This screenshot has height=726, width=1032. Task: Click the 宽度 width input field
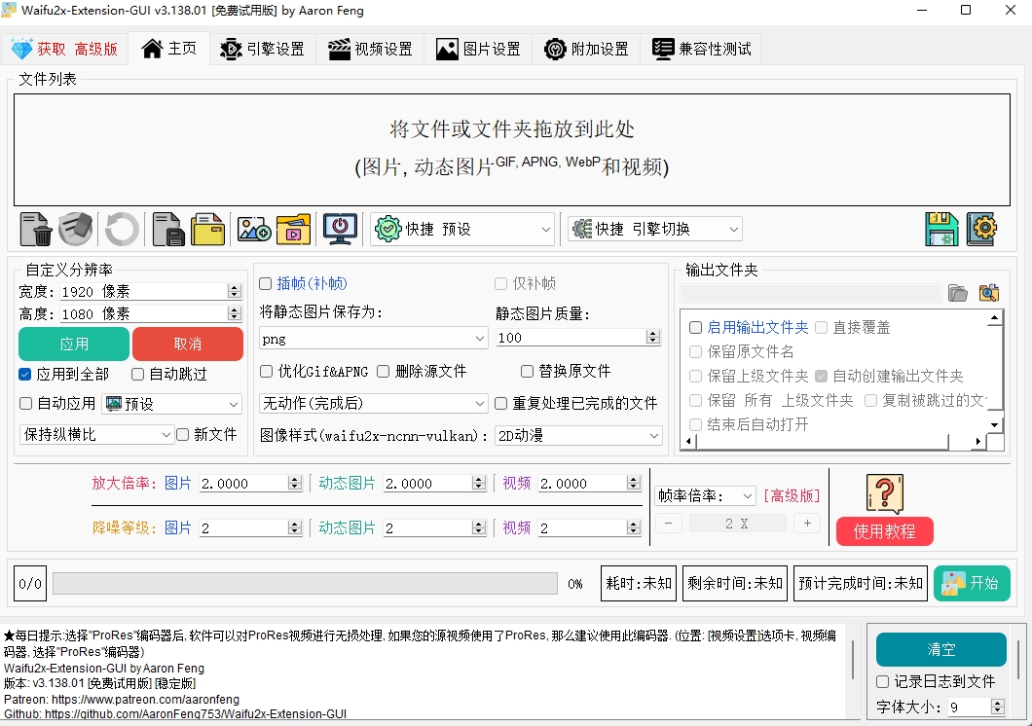(x=151, y=291)
